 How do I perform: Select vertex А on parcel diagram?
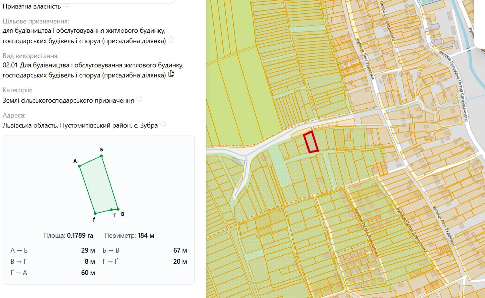click(x=79, y=166)
